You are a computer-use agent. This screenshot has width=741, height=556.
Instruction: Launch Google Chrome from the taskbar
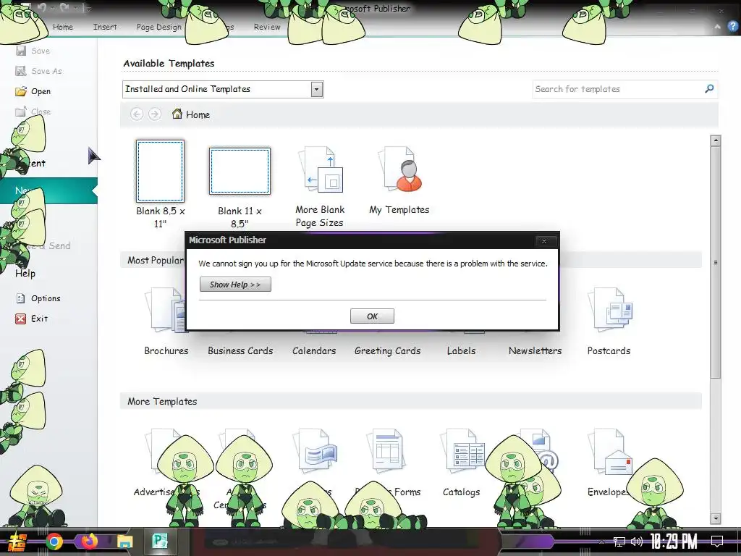[54, 542]
